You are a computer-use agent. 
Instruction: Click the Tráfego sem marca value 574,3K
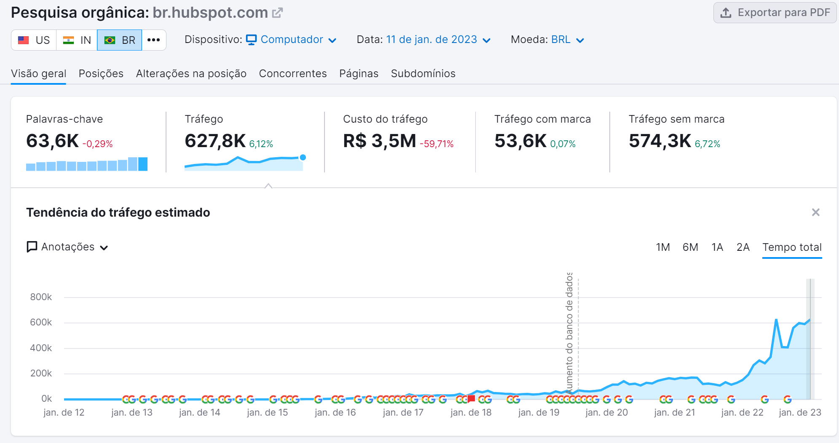pyautogui.click(x=660, y=141)
